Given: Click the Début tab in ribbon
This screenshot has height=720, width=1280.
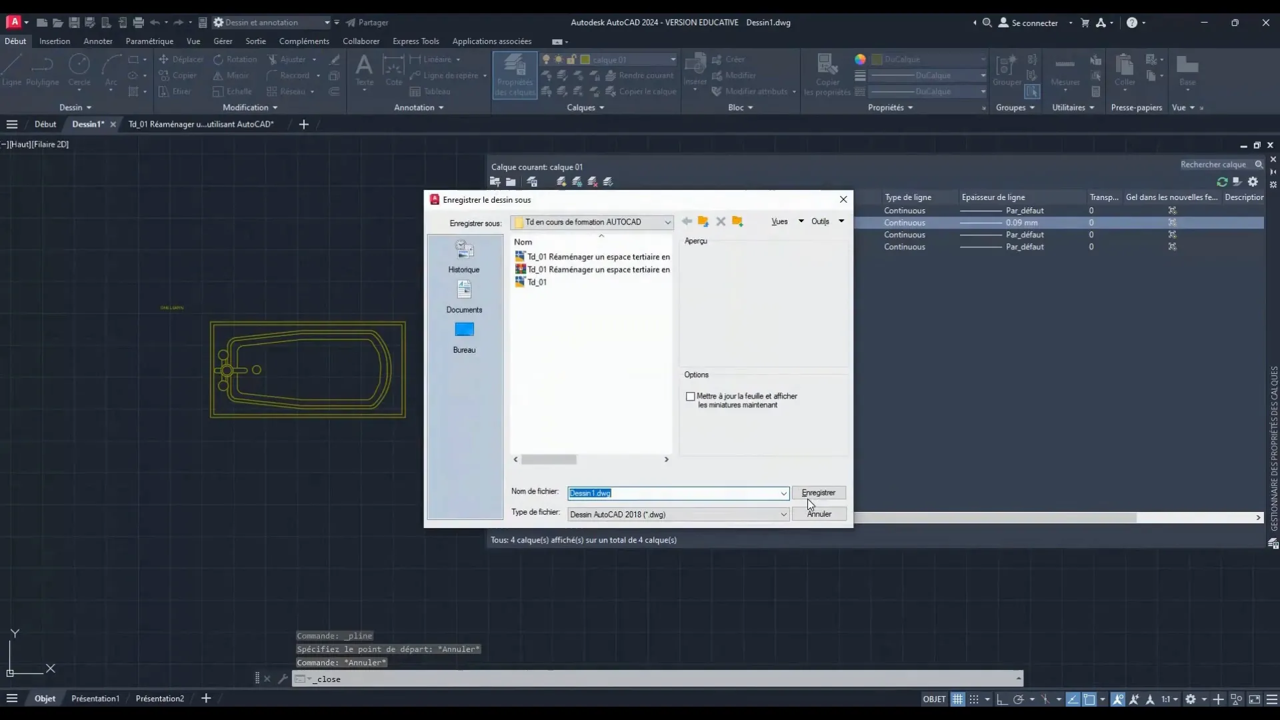Looking at the screenshot, I should coord(15,41).
